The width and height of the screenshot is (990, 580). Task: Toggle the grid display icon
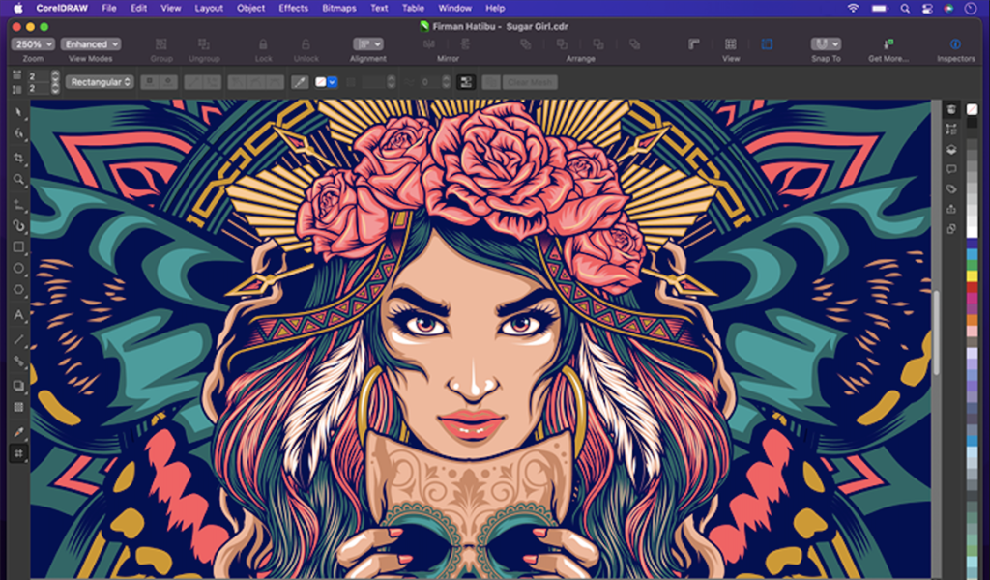731,43
